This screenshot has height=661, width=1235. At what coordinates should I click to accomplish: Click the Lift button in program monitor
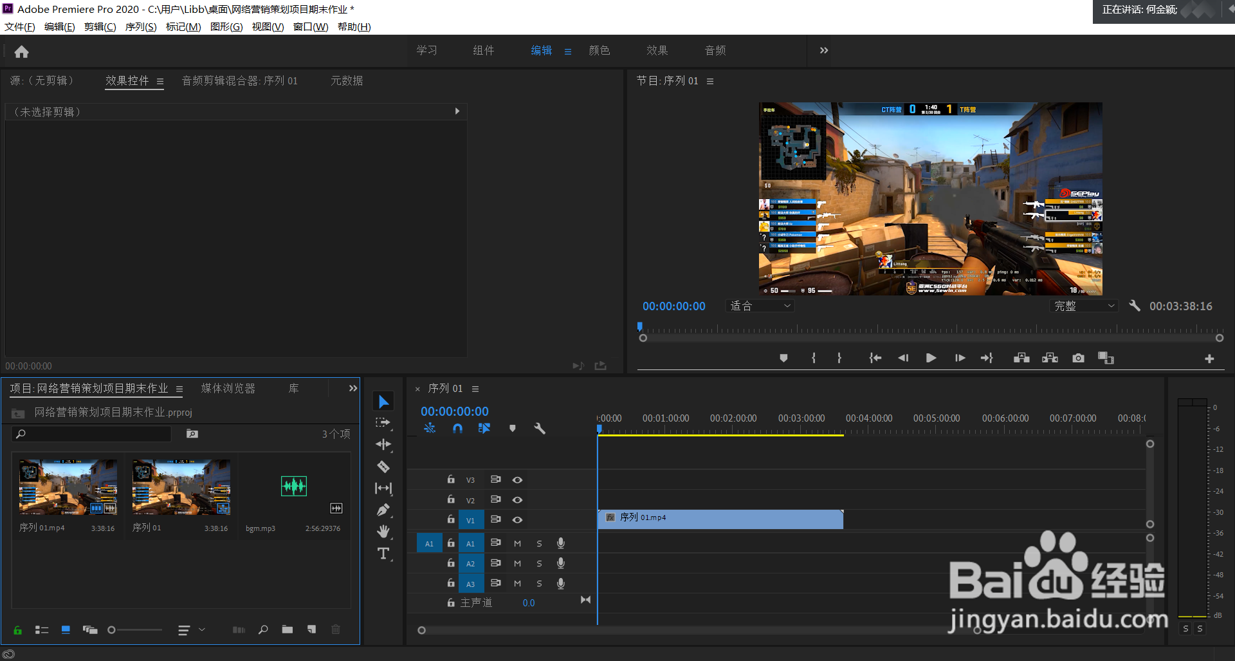click(1021, 358)
